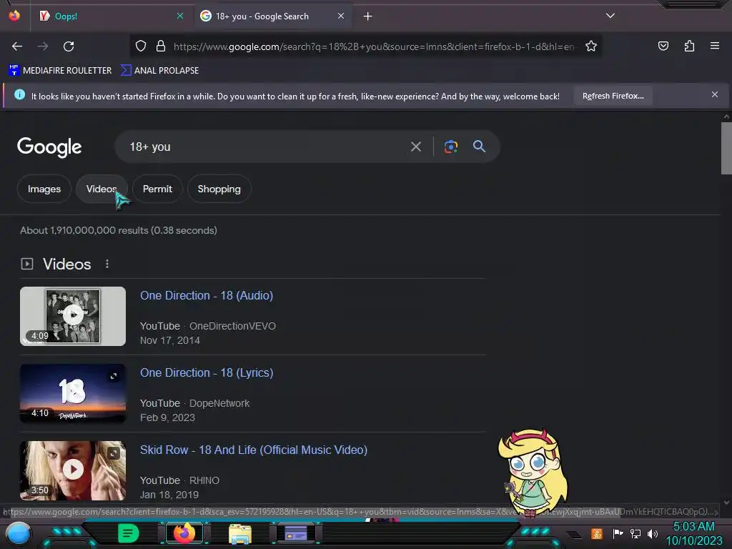Click the magnifying glass search button
The width and height of the screenshot is (732, 549).
[x=479, y=146]
